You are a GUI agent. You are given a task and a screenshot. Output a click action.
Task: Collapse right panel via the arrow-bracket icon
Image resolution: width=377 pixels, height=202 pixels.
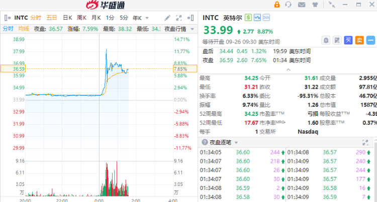(x=191, y=18)
